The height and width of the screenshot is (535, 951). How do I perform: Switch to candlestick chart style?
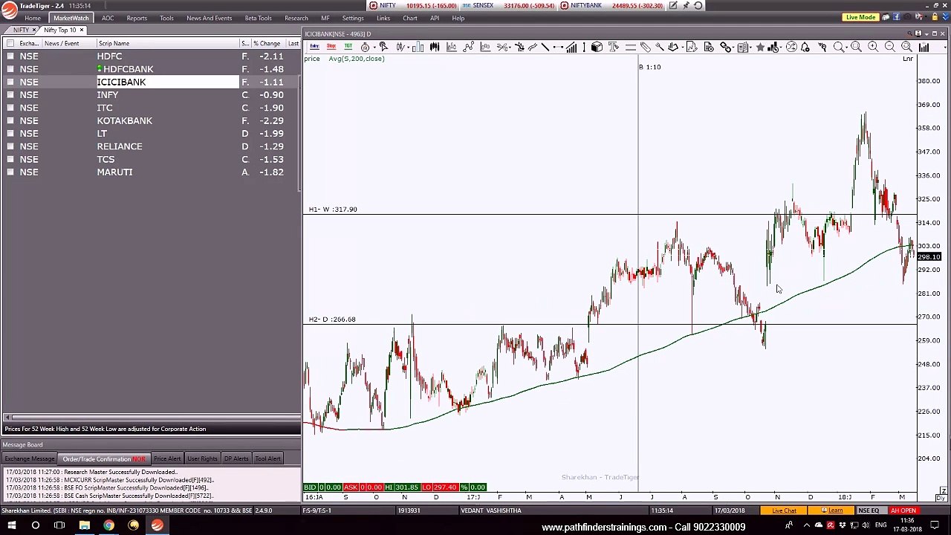point(435,48)
